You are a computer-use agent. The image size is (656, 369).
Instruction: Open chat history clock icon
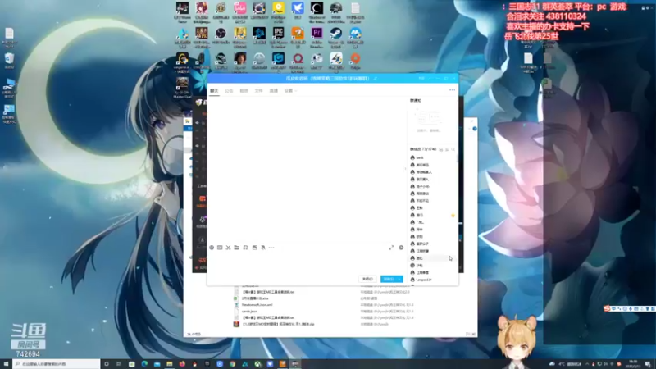point(401,248)
